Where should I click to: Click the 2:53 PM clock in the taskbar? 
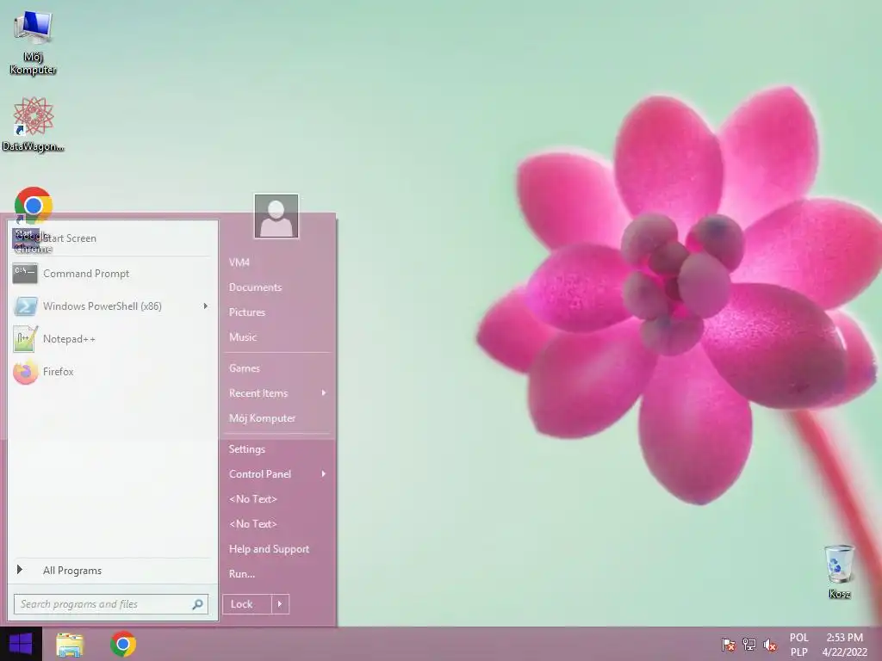tap(844, 645)
